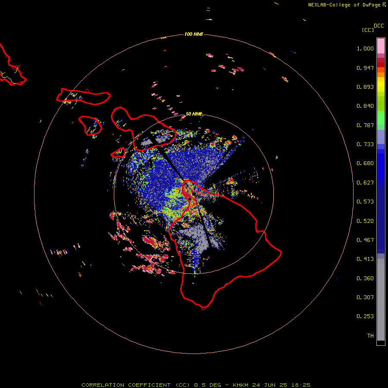Click the [CC] unit label
388x388 pixels.
(x=368, y=30)
